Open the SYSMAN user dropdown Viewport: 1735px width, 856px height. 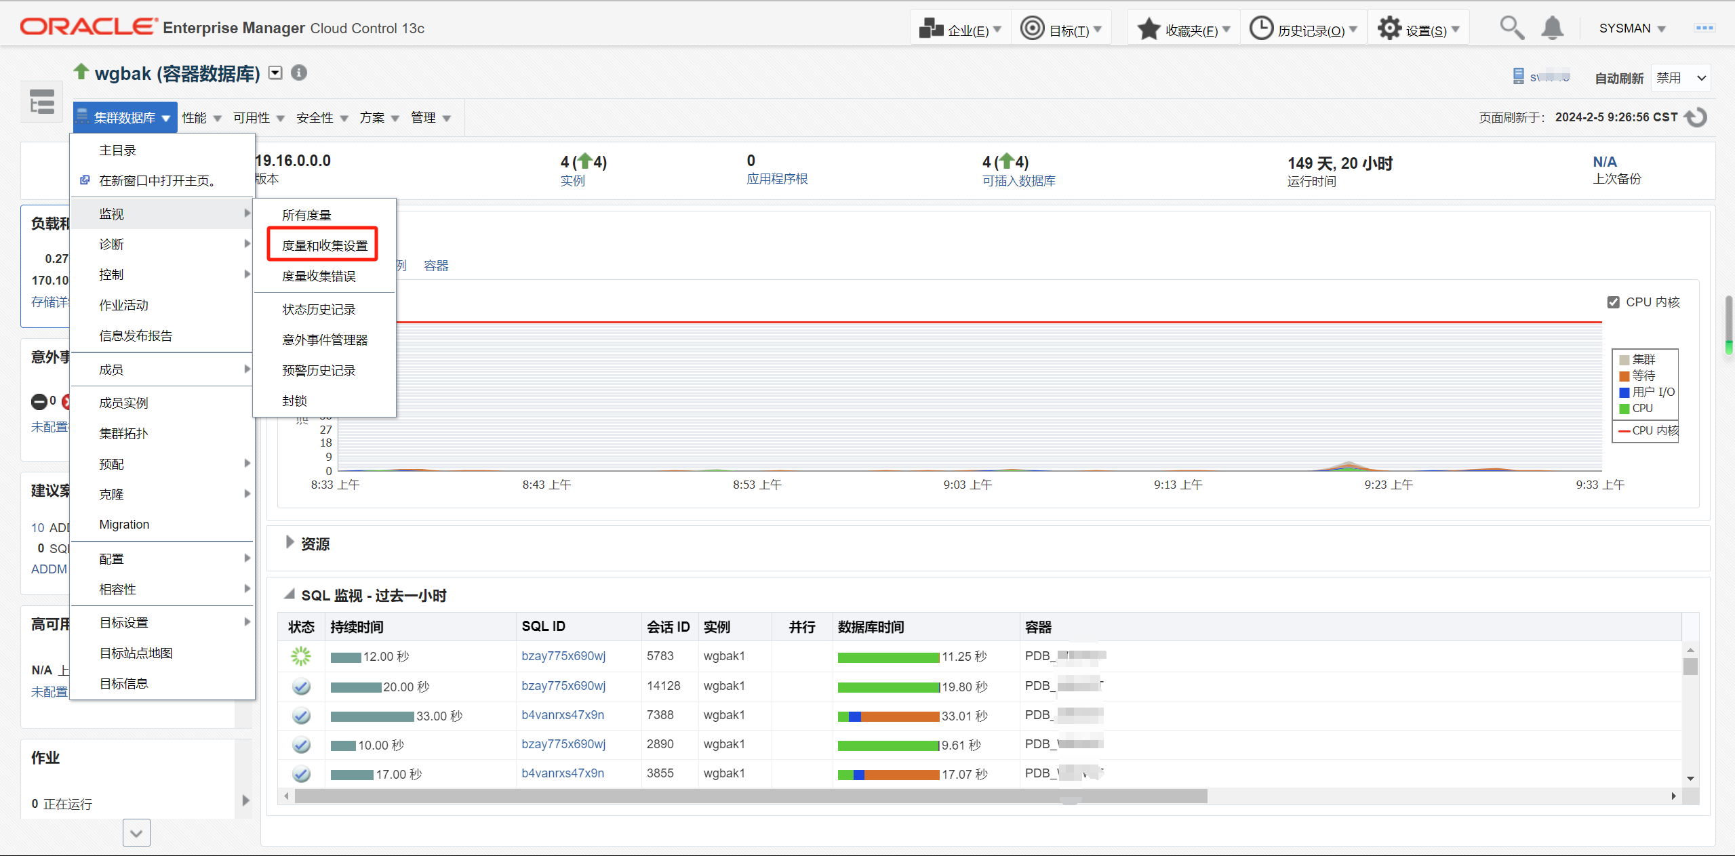click(x=1631, y=28)
